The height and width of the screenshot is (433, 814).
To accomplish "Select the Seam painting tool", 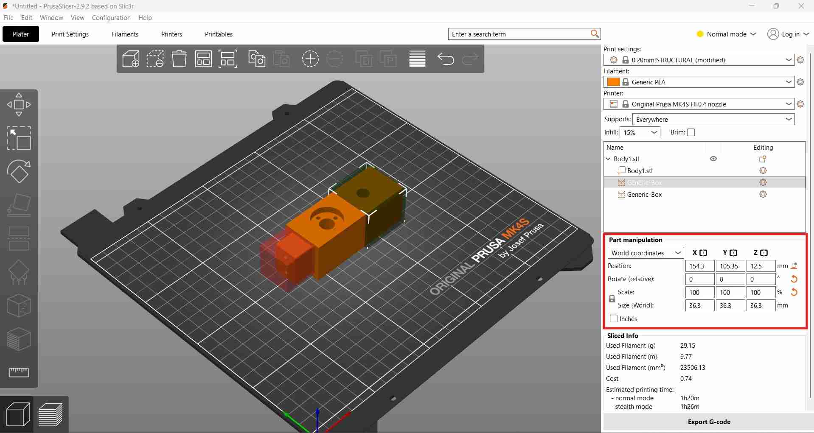I will (19, 305).
